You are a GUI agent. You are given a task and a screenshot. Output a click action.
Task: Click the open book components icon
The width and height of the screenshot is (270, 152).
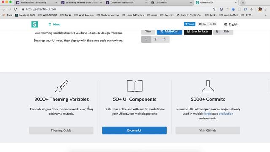(x=135, y=86)
